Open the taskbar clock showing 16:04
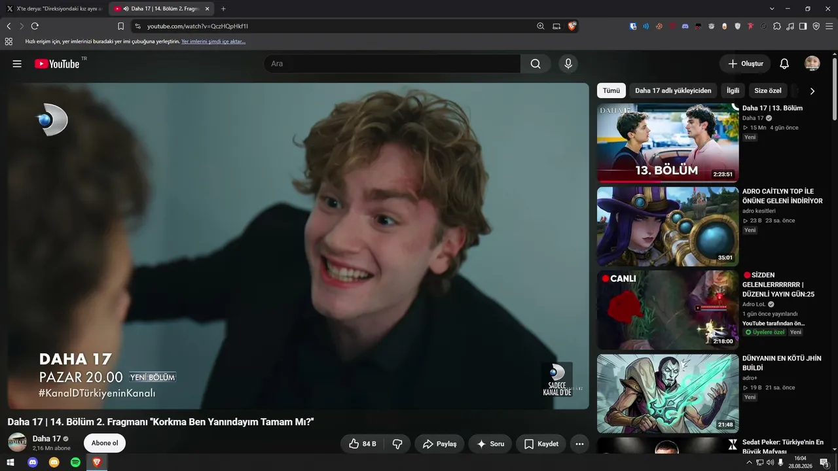 pyautogui.click(x=800, y=462)
